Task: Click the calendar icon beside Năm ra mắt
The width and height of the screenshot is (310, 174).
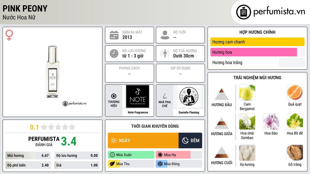Action: (114, 35)
